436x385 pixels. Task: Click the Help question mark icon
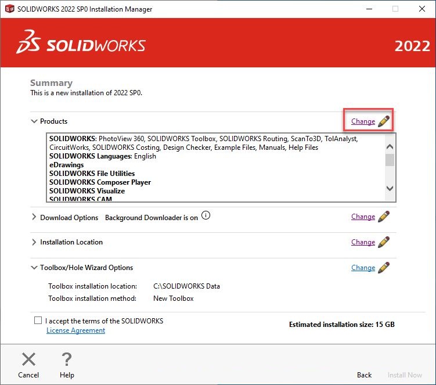tap(67, 359)
